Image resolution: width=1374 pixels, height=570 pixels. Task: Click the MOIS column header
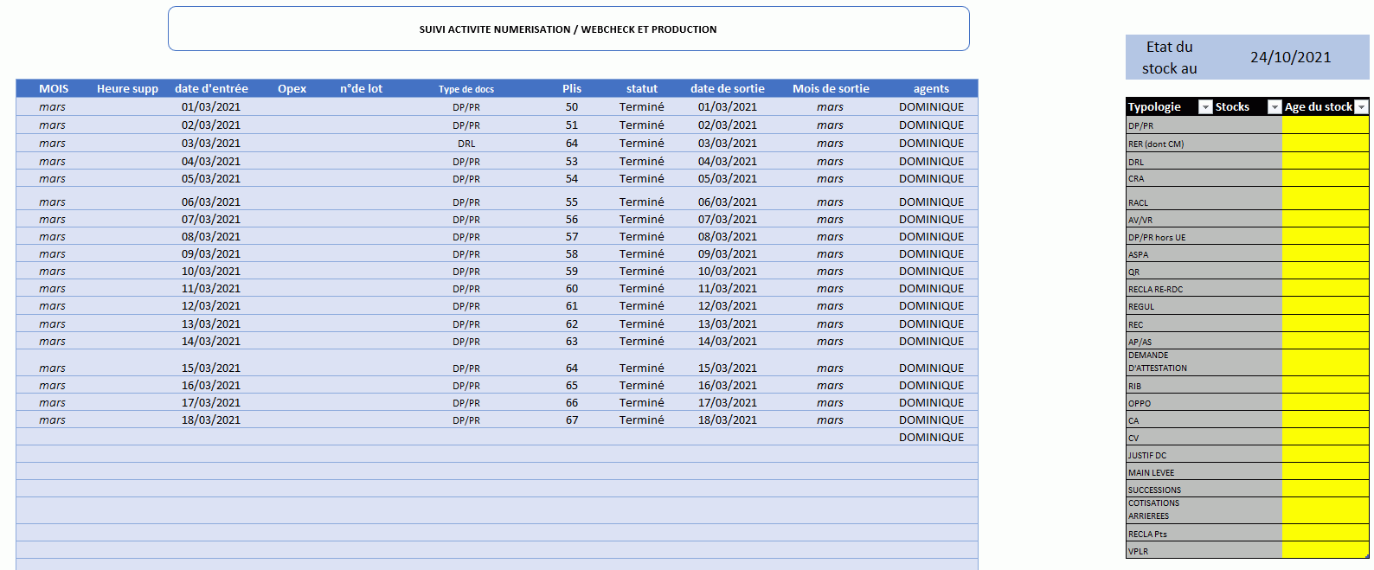[54, 88]
